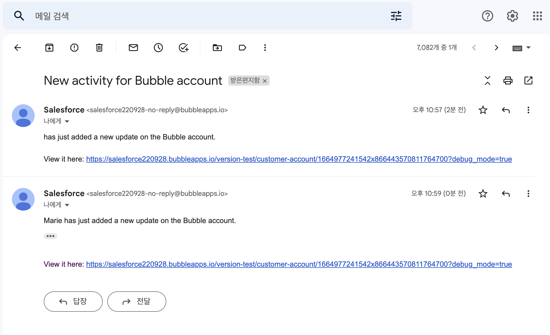Expand recipient details of first message

67,121
